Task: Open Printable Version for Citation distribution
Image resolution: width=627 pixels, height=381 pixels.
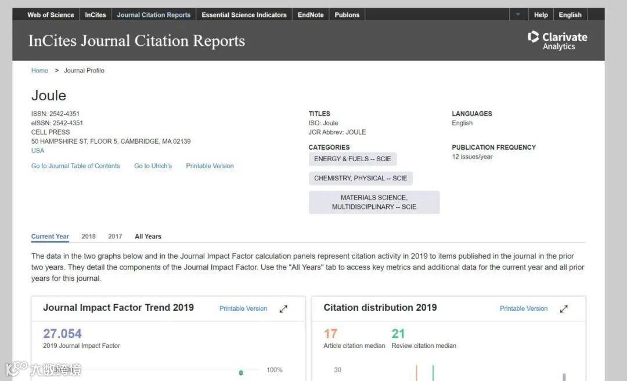Action: coord(524,309)
